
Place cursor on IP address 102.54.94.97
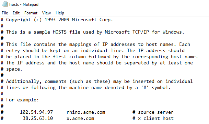36,112
